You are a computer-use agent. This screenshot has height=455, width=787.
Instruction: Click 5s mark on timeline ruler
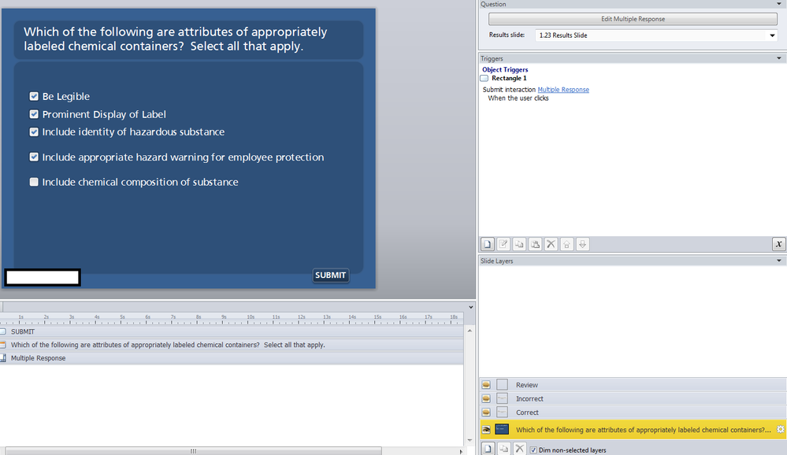point(122,317)
